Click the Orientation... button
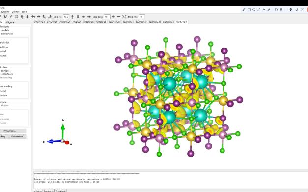The image size is (308, 192). click(x=18, y=136)
